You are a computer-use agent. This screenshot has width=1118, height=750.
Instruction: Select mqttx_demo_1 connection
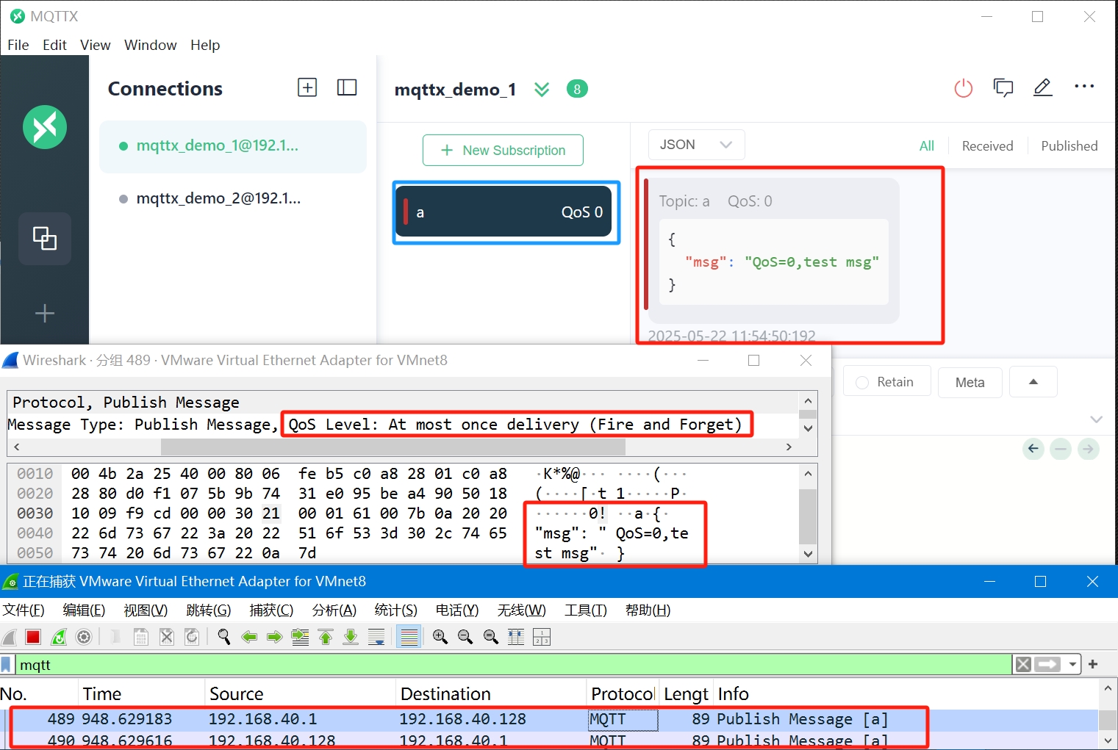point(233,146)
